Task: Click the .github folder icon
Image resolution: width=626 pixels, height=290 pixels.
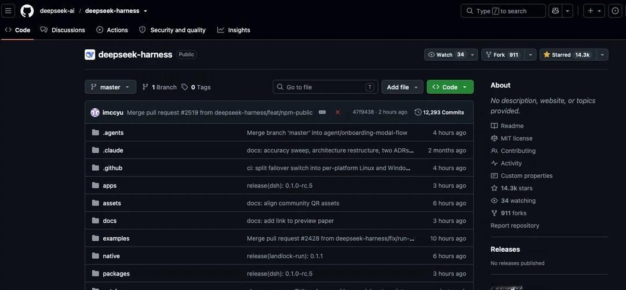Action: 96,168
